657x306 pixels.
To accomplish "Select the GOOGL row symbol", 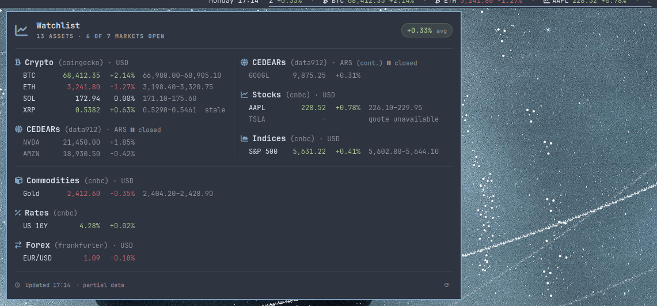I will coord(259,75).
